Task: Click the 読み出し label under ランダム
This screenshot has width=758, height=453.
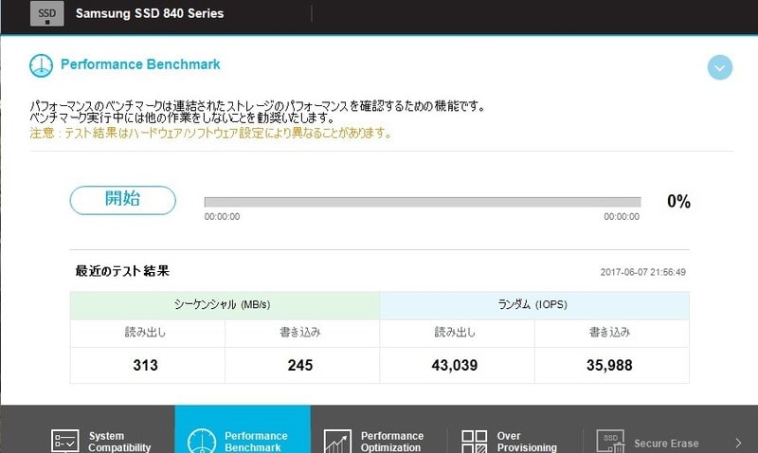Action: (x=455, y=332)
